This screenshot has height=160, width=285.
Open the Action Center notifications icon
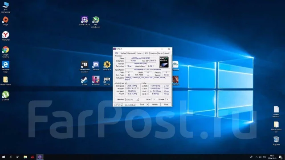[x=281, y=157]
